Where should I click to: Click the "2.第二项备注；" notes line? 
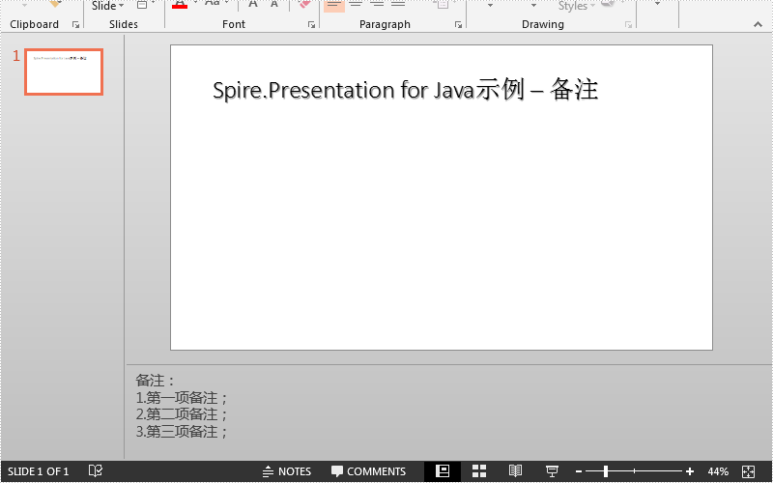point(182,414)
